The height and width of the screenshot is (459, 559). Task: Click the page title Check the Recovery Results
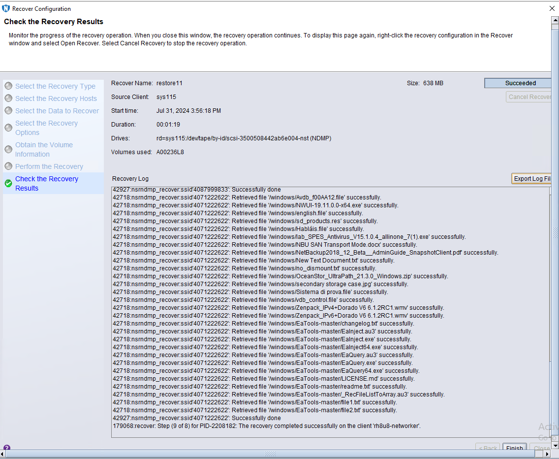(54, 21)
